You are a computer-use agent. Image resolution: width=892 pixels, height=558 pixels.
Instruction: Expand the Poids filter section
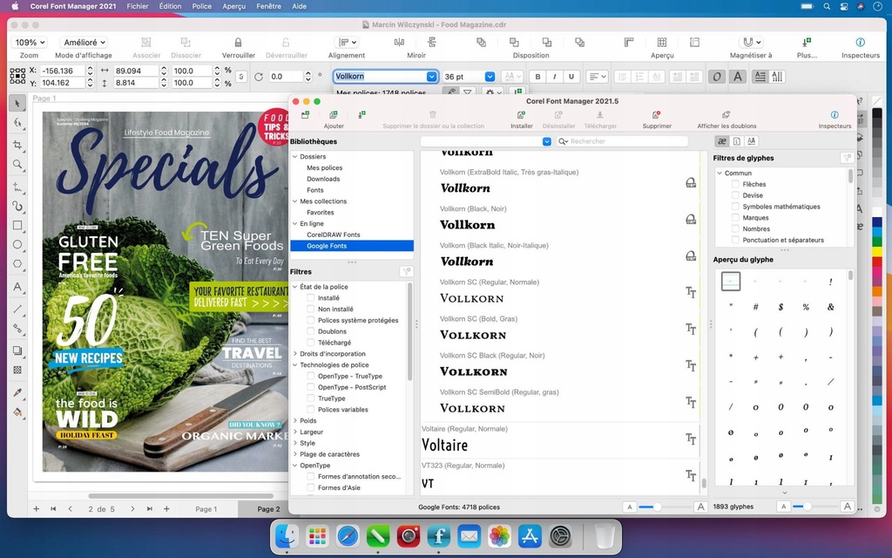(294, 420)
